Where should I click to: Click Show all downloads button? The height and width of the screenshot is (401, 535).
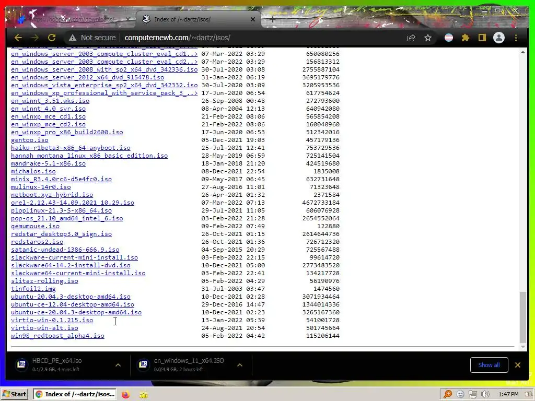click(x=489, y=365)
